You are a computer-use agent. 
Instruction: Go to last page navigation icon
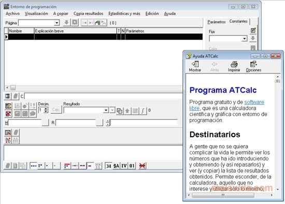coord(91,23)
